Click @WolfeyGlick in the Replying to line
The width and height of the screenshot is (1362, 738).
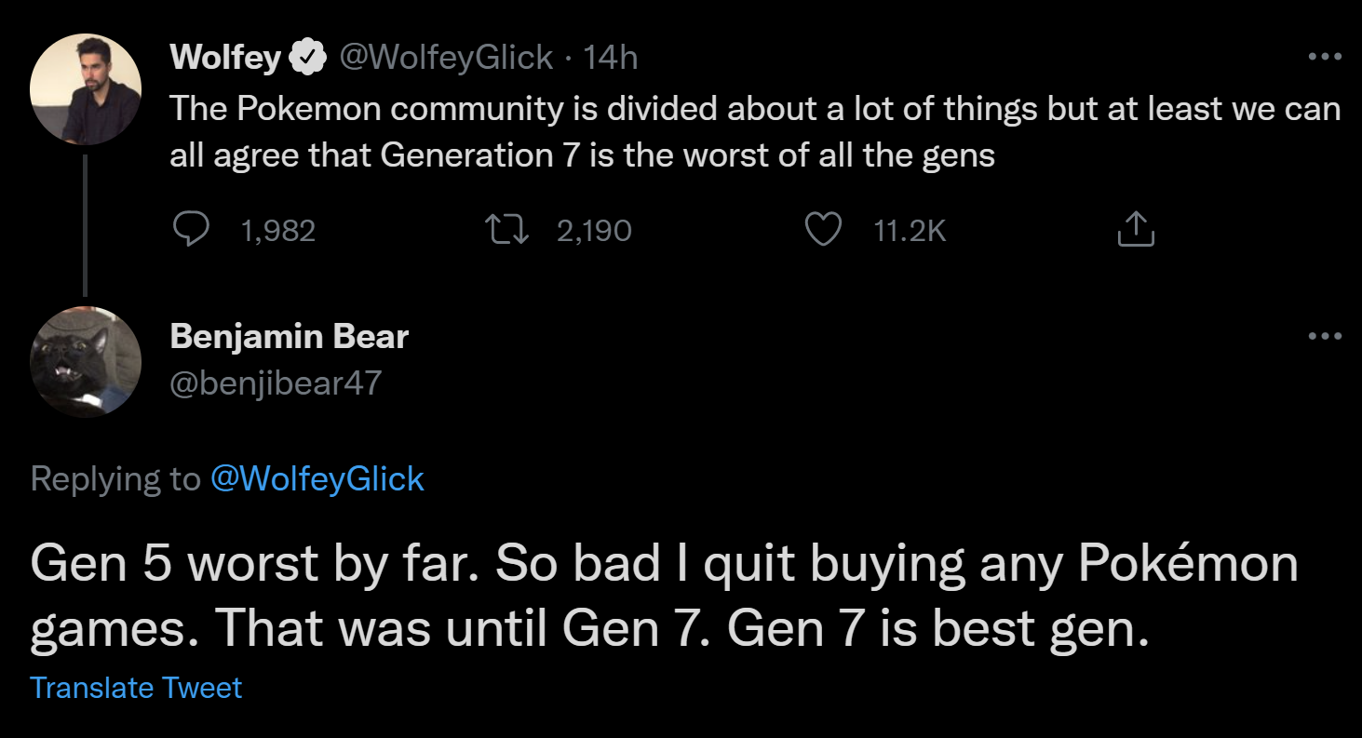317,478
